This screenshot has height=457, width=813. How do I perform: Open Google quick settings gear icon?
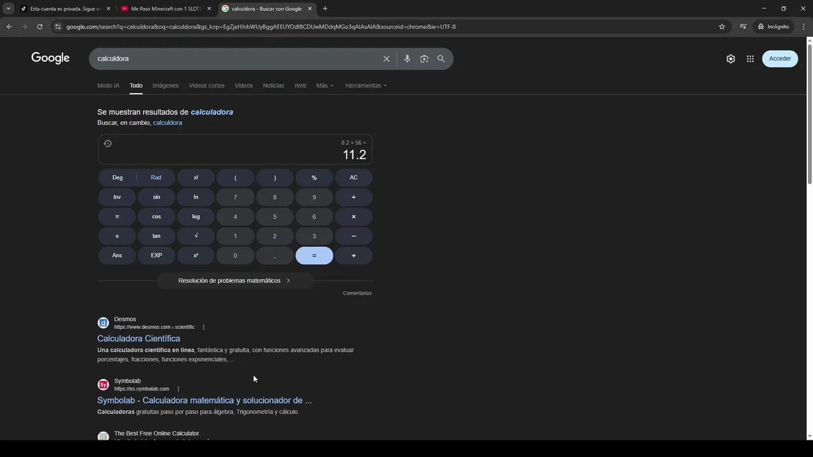(x=730, y=58)
